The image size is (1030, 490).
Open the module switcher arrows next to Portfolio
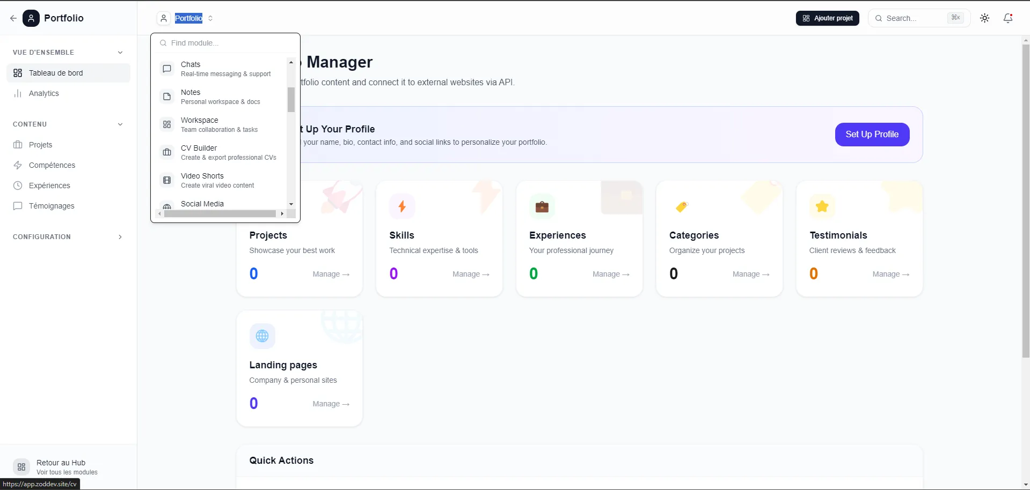pos(210,18)
